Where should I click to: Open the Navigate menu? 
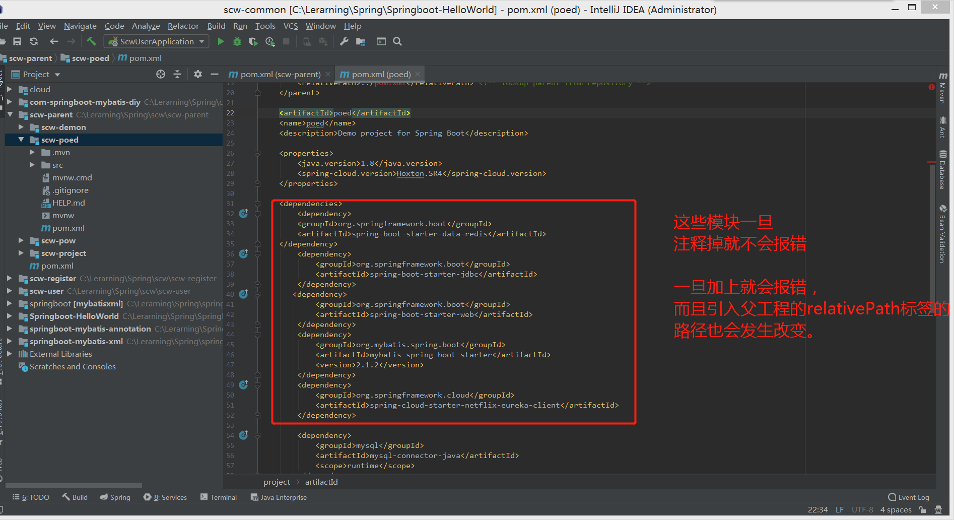tap(80, 26)
